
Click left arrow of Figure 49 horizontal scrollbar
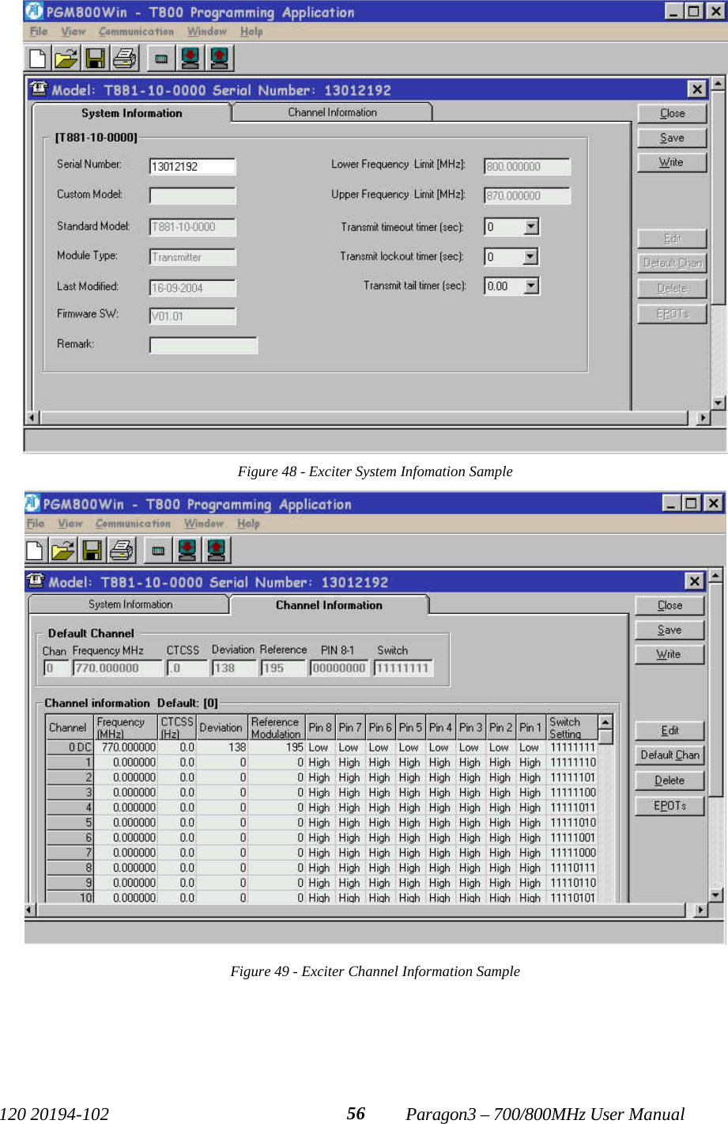30,910
